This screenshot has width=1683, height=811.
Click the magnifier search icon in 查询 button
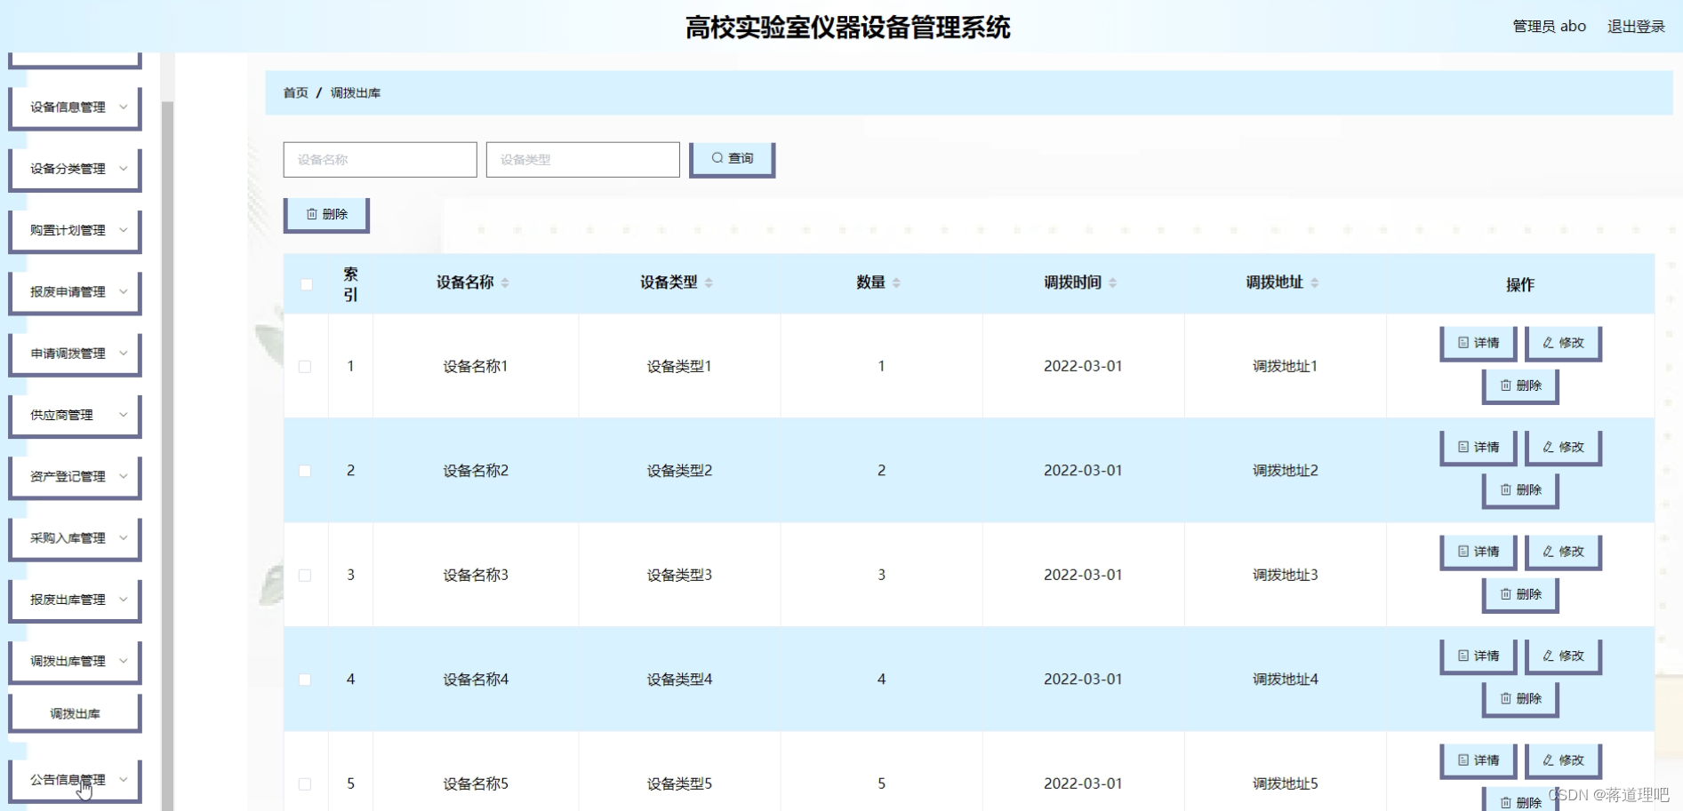coord(717,157)
